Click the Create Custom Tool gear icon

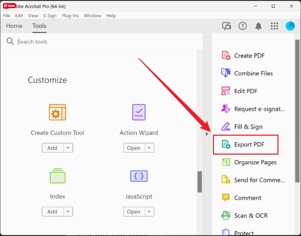(57, 112)
